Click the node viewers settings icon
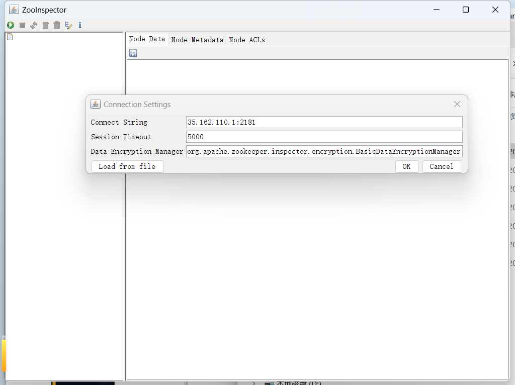Screen dimensions: 515x385 click(x=68, y=25)
